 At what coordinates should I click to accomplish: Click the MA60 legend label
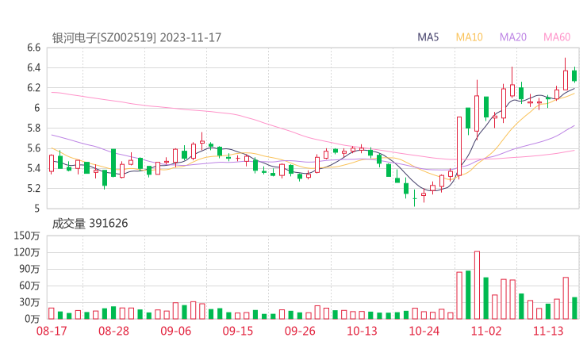pos(557,37)
